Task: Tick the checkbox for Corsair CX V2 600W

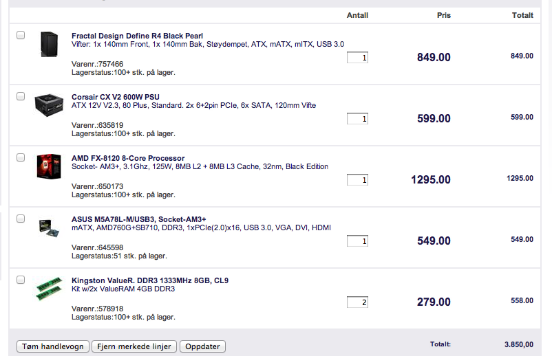Action: [21, 96]
